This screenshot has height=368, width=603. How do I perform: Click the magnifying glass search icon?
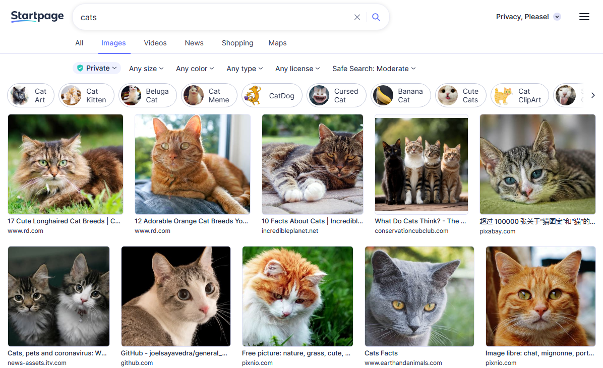376,17
